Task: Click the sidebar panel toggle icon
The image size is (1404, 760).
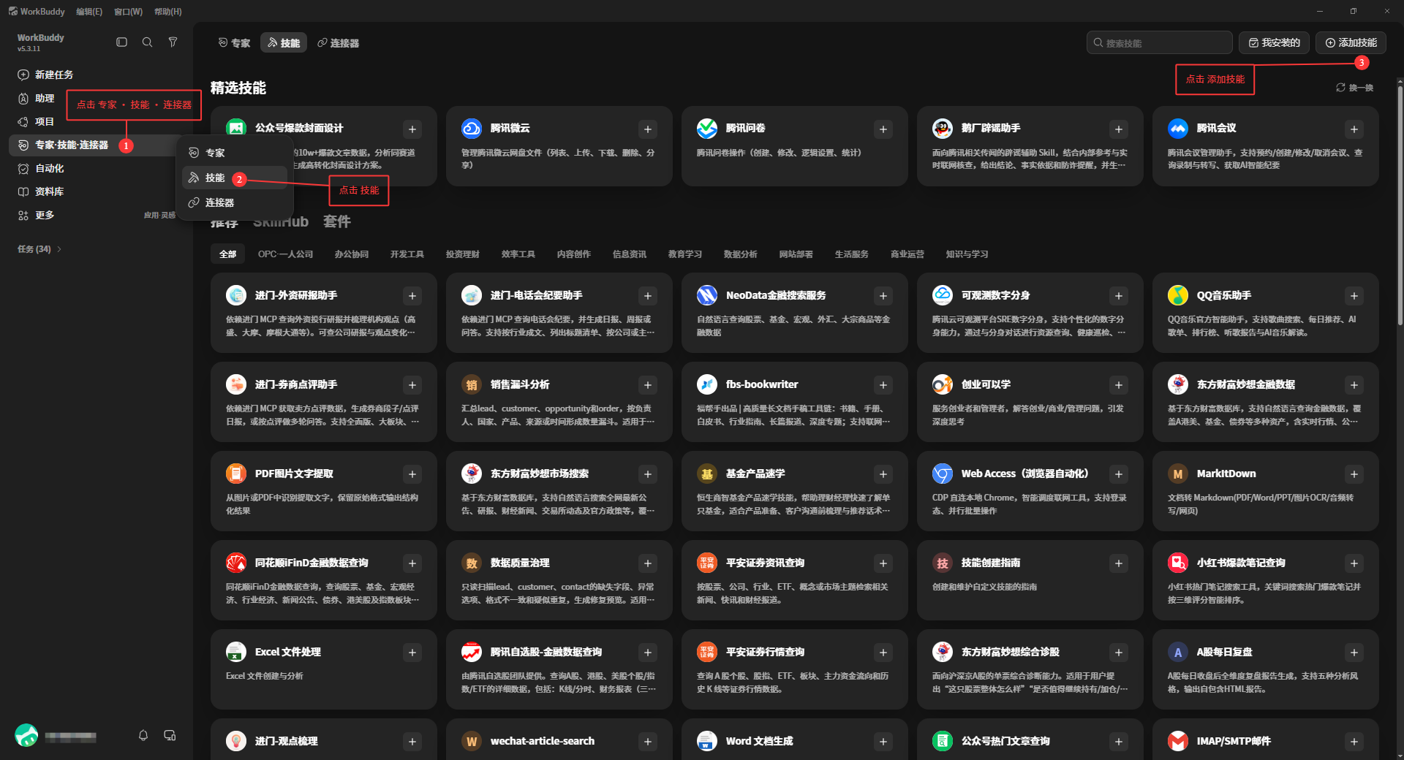Action: (122, 42)
